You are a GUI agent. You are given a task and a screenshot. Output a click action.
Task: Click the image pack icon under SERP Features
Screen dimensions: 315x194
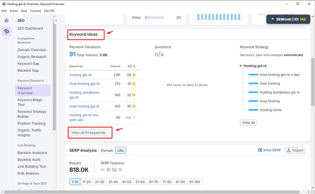tap(114, 170)
